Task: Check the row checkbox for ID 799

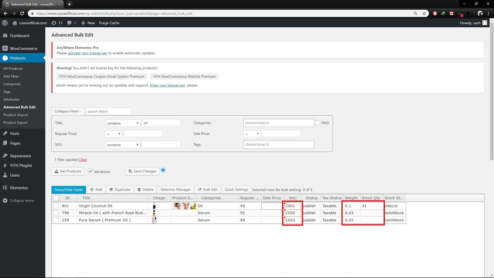Action: pos(56,213)
